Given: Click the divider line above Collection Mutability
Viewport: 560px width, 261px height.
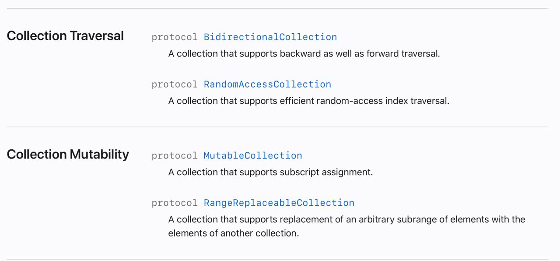Looking at the screenshot, I should [x=277, y=127].
